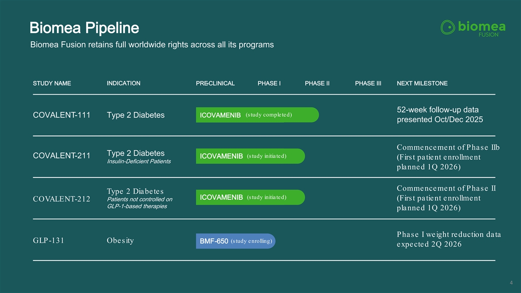Click the slide page number 4
Viewport: 521px width, 293px height.
click(x=511, y=283)
